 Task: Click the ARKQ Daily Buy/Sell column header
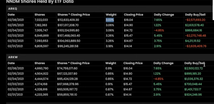coord(195,15)
